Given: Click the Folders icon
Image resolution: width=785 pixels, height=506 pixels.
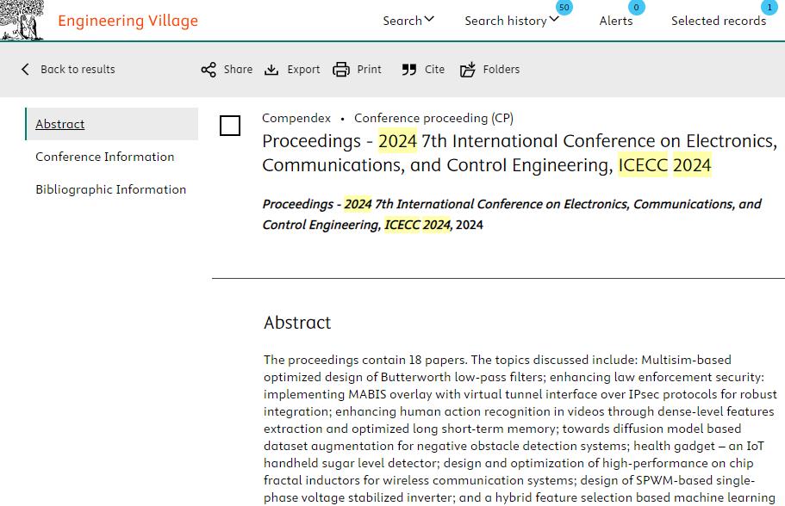Looking at the screenshot, I should click(468, 70).
